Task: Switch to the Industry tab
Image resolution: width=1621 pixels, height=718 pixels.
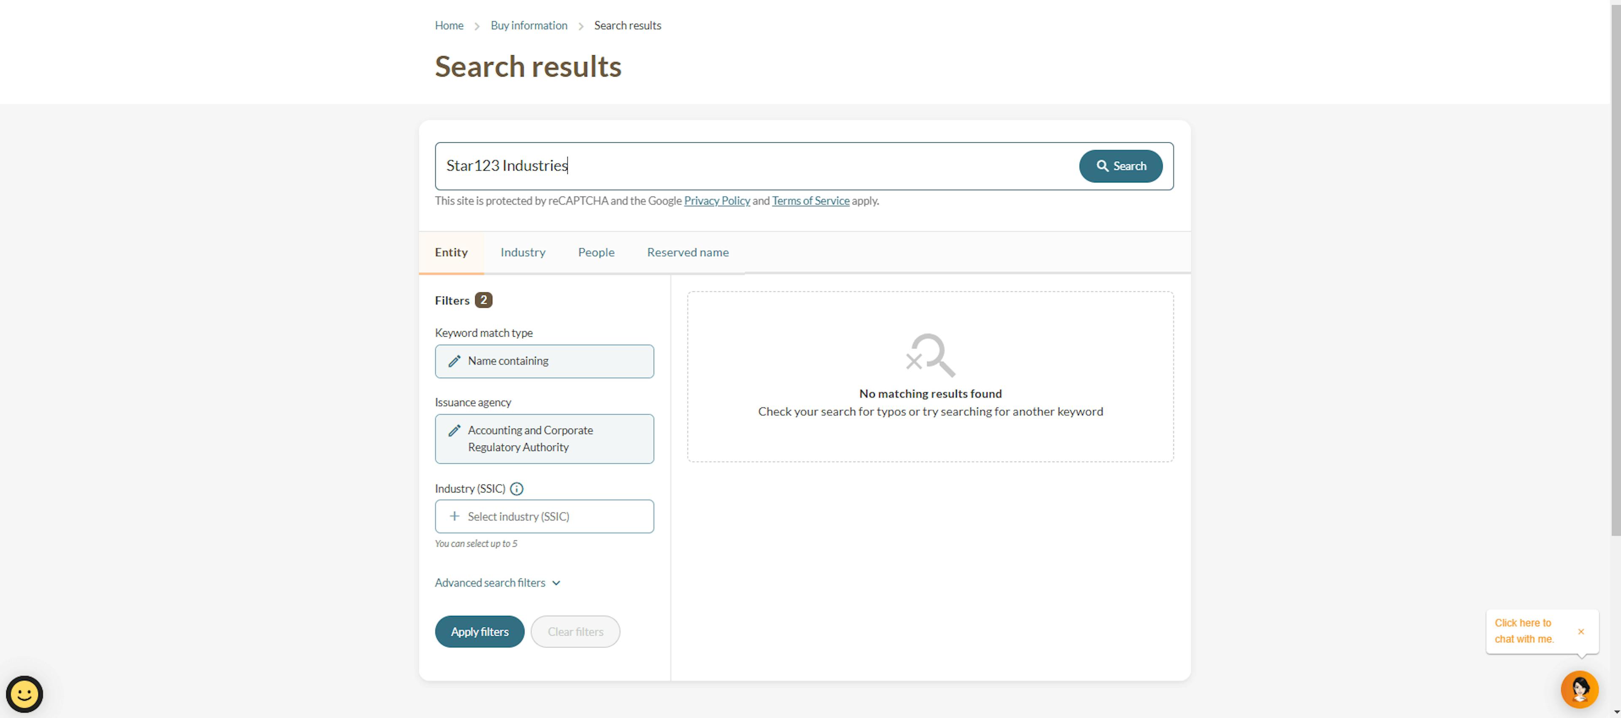Action: pyautogui.click(x=523, y=253)
